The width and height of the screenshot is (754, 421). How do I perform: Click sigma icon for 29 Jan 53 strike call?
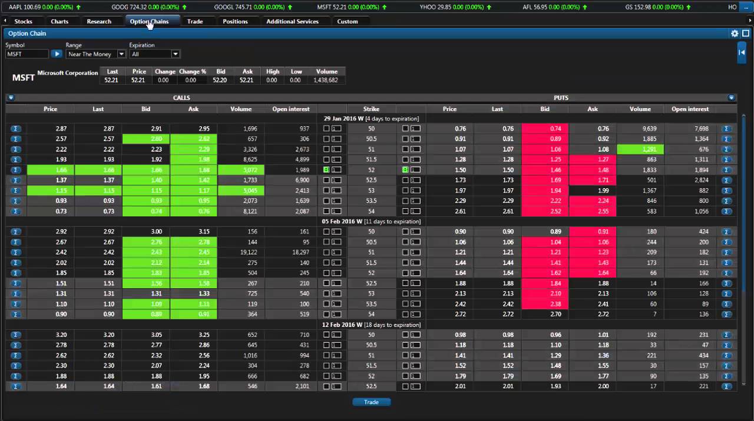tap(16, 191)
